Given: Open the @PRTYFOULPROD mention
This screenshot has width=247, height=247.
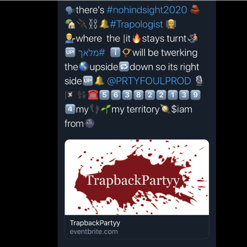Looking at the screenshot, I should click(149, 81).
